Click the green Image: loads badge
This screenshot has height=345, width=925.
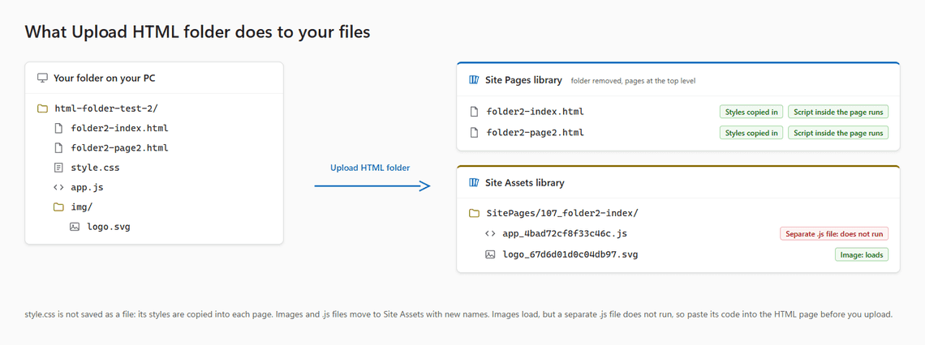click(861, 254)
